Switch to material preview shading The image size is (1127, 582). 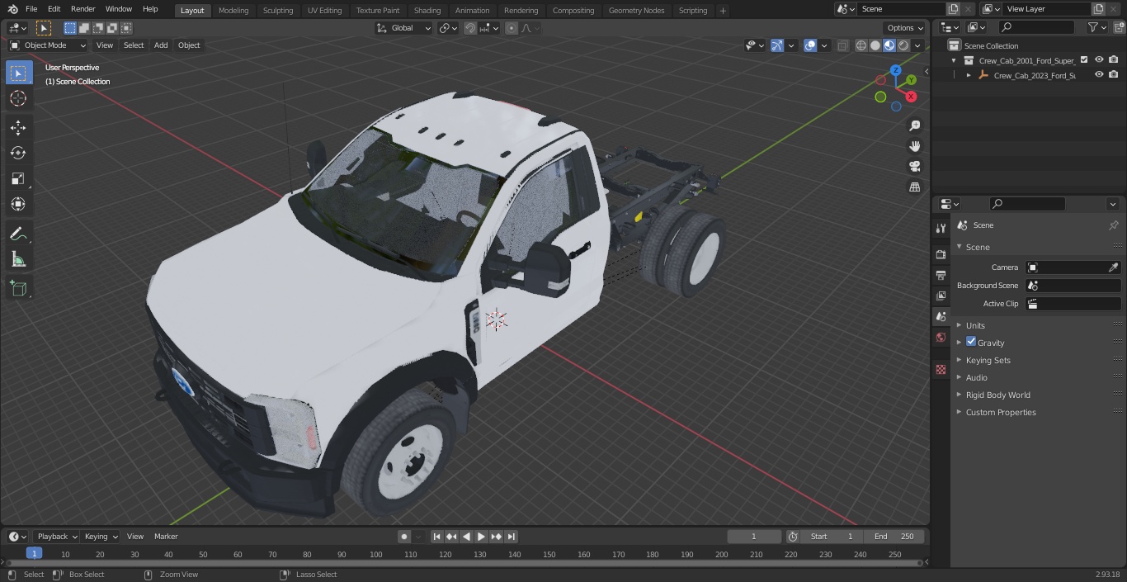click(x=889, y=45)
